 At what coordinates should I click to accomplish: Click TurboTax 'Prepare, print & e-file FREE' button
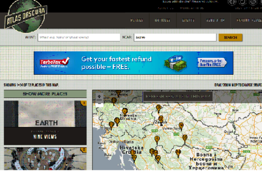click(212, 62)
